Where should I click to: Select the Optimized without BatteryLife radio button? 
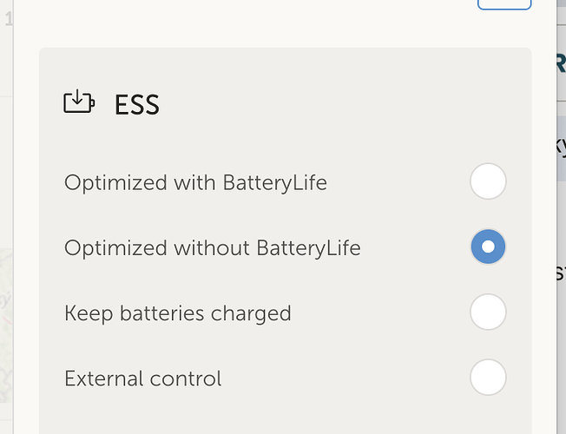pyautogui.click(x=488, y=247)
